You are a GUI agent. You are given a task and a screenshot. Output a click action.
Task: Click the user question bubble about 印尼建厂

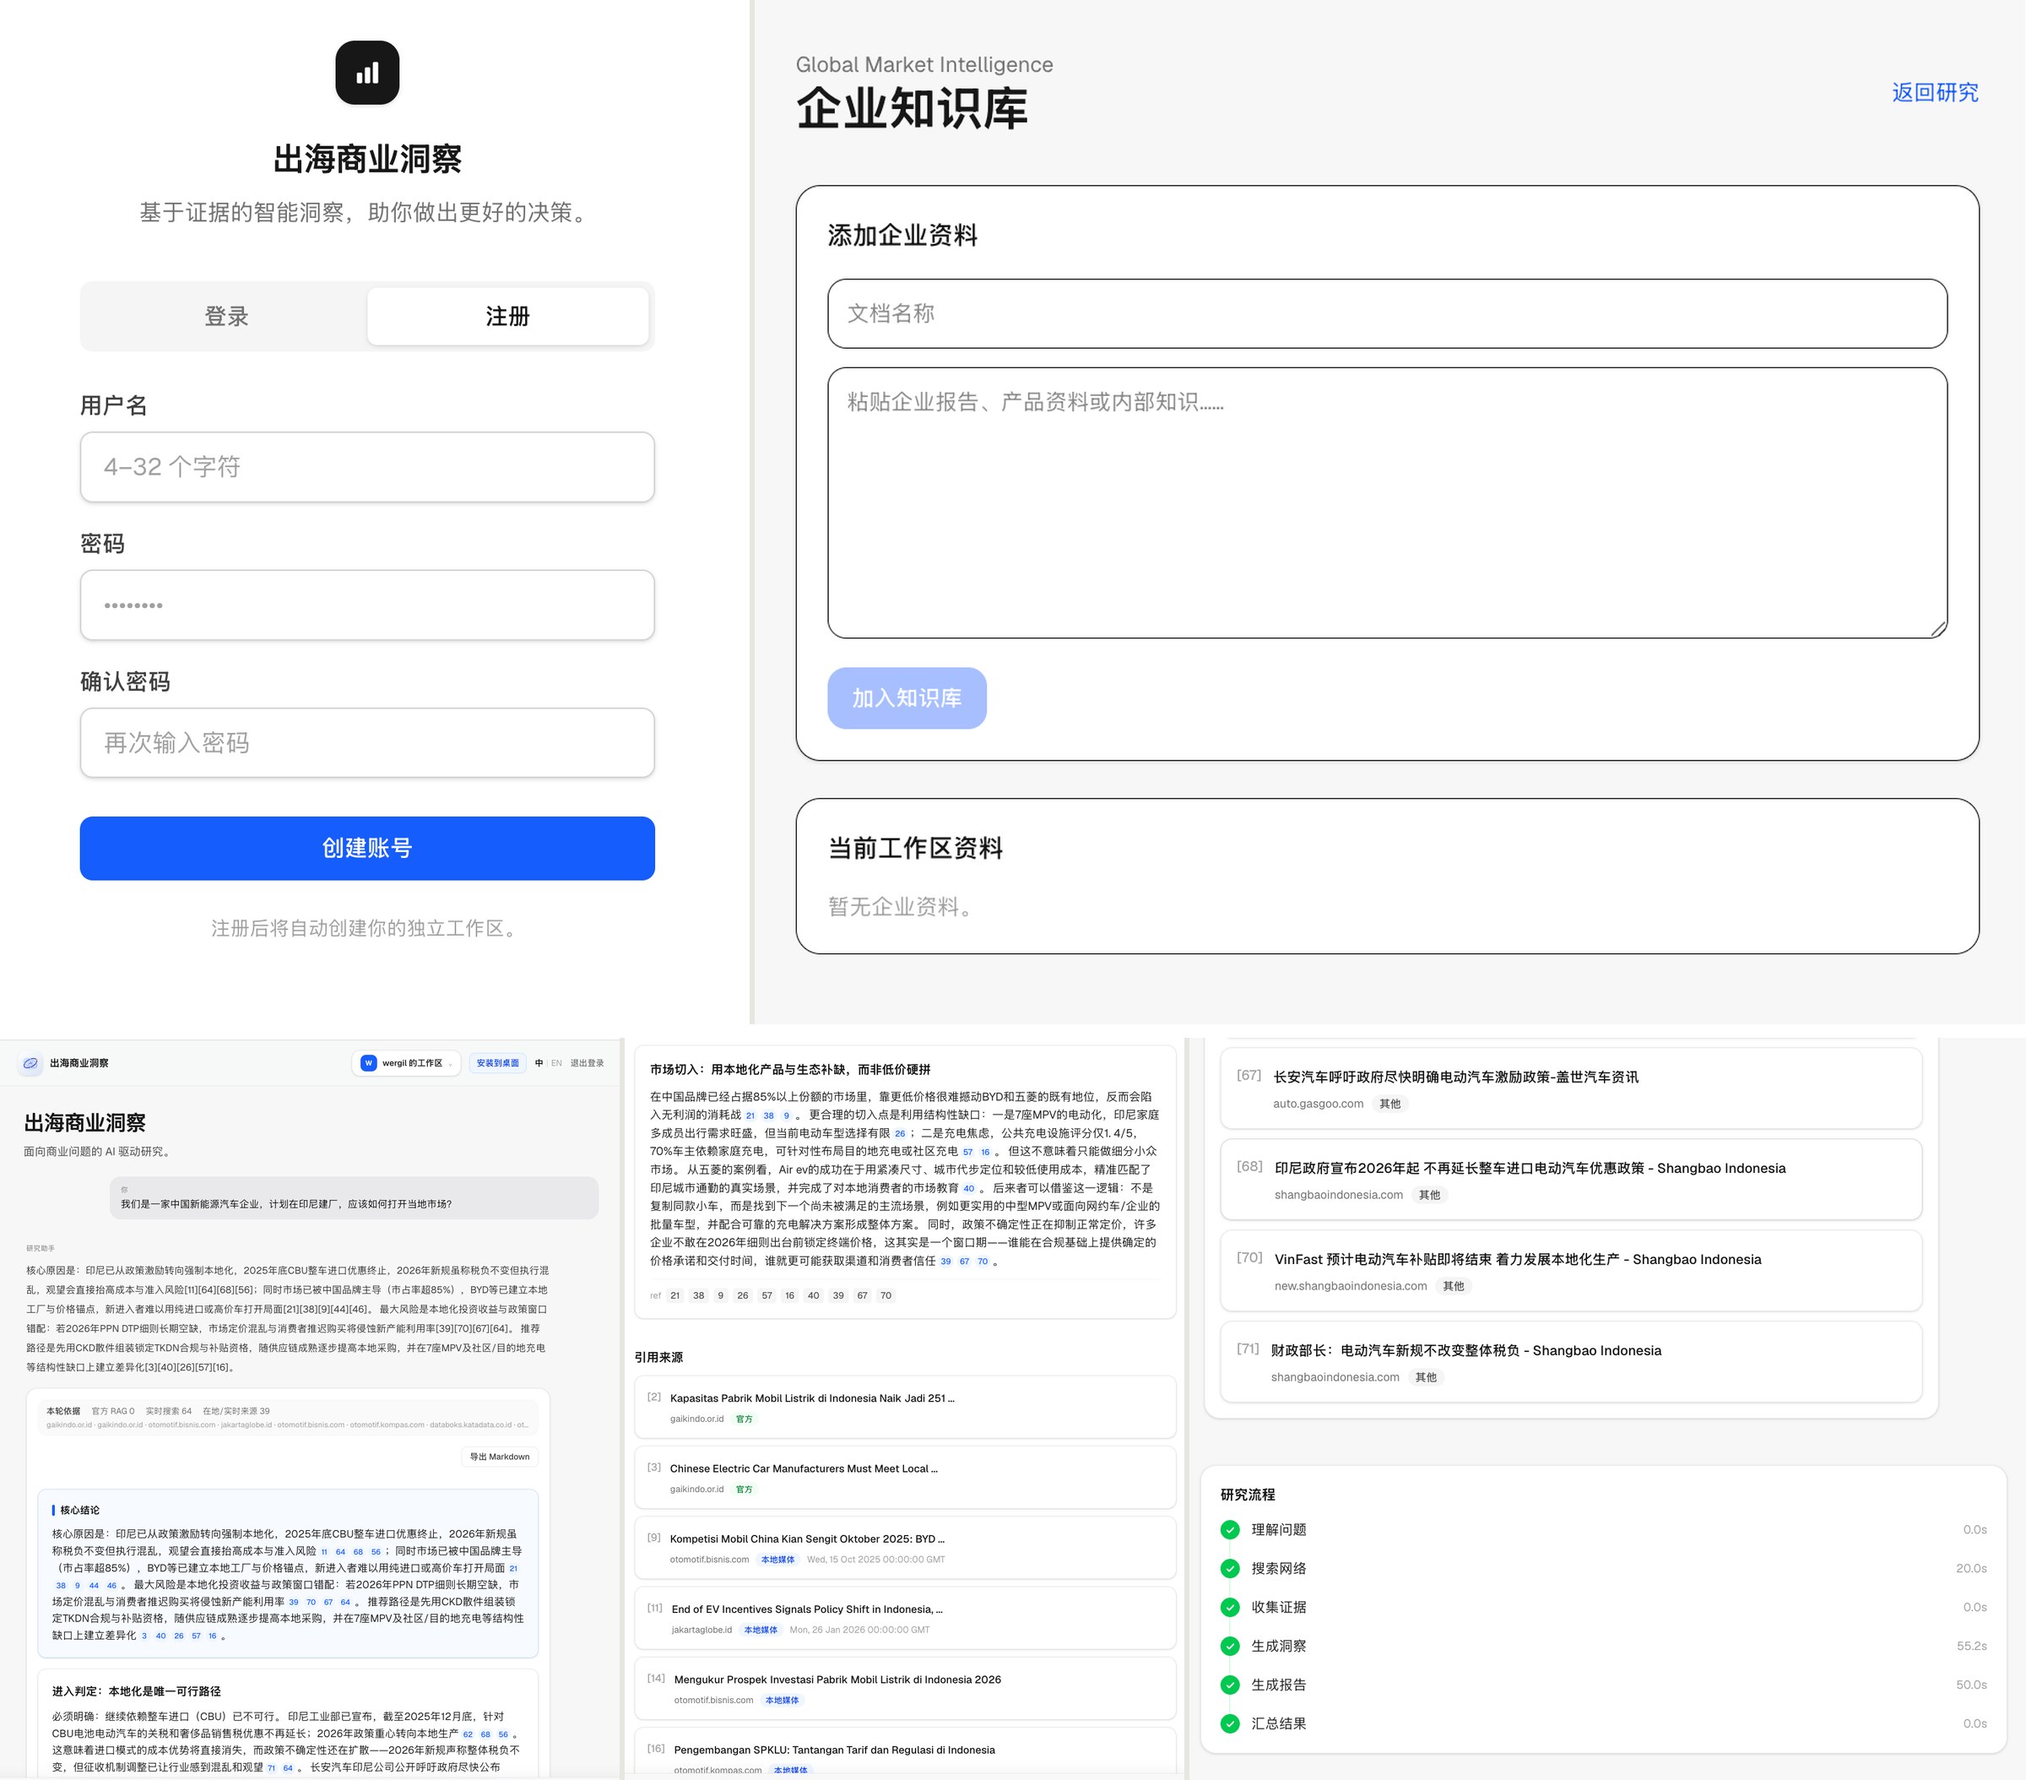[354, 1198]
